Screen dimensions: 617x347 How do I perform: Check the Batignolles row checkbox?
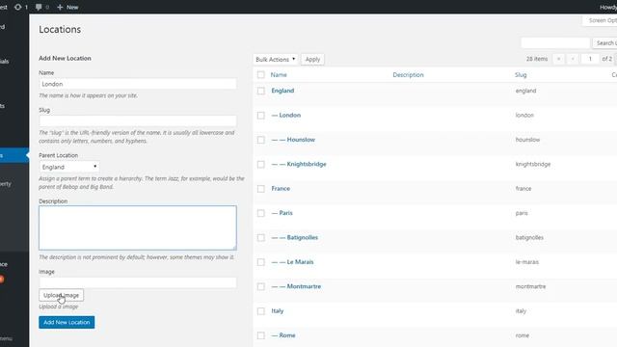(x=261, y=238)
